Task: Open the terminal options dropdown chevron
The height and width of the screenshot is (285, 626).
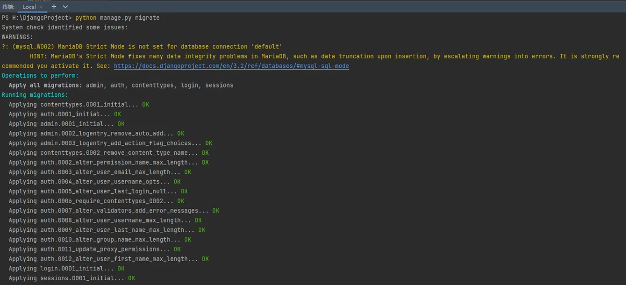Action: tap(65, 7)
